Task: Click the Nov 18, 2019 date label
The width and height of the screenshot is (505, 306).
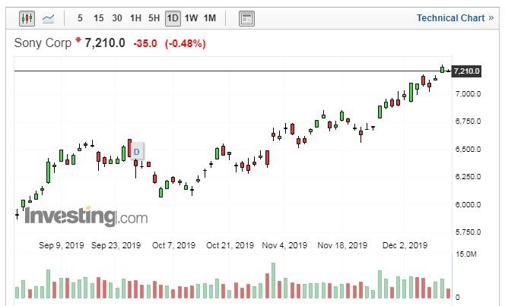Action: [x=342, y=245]
